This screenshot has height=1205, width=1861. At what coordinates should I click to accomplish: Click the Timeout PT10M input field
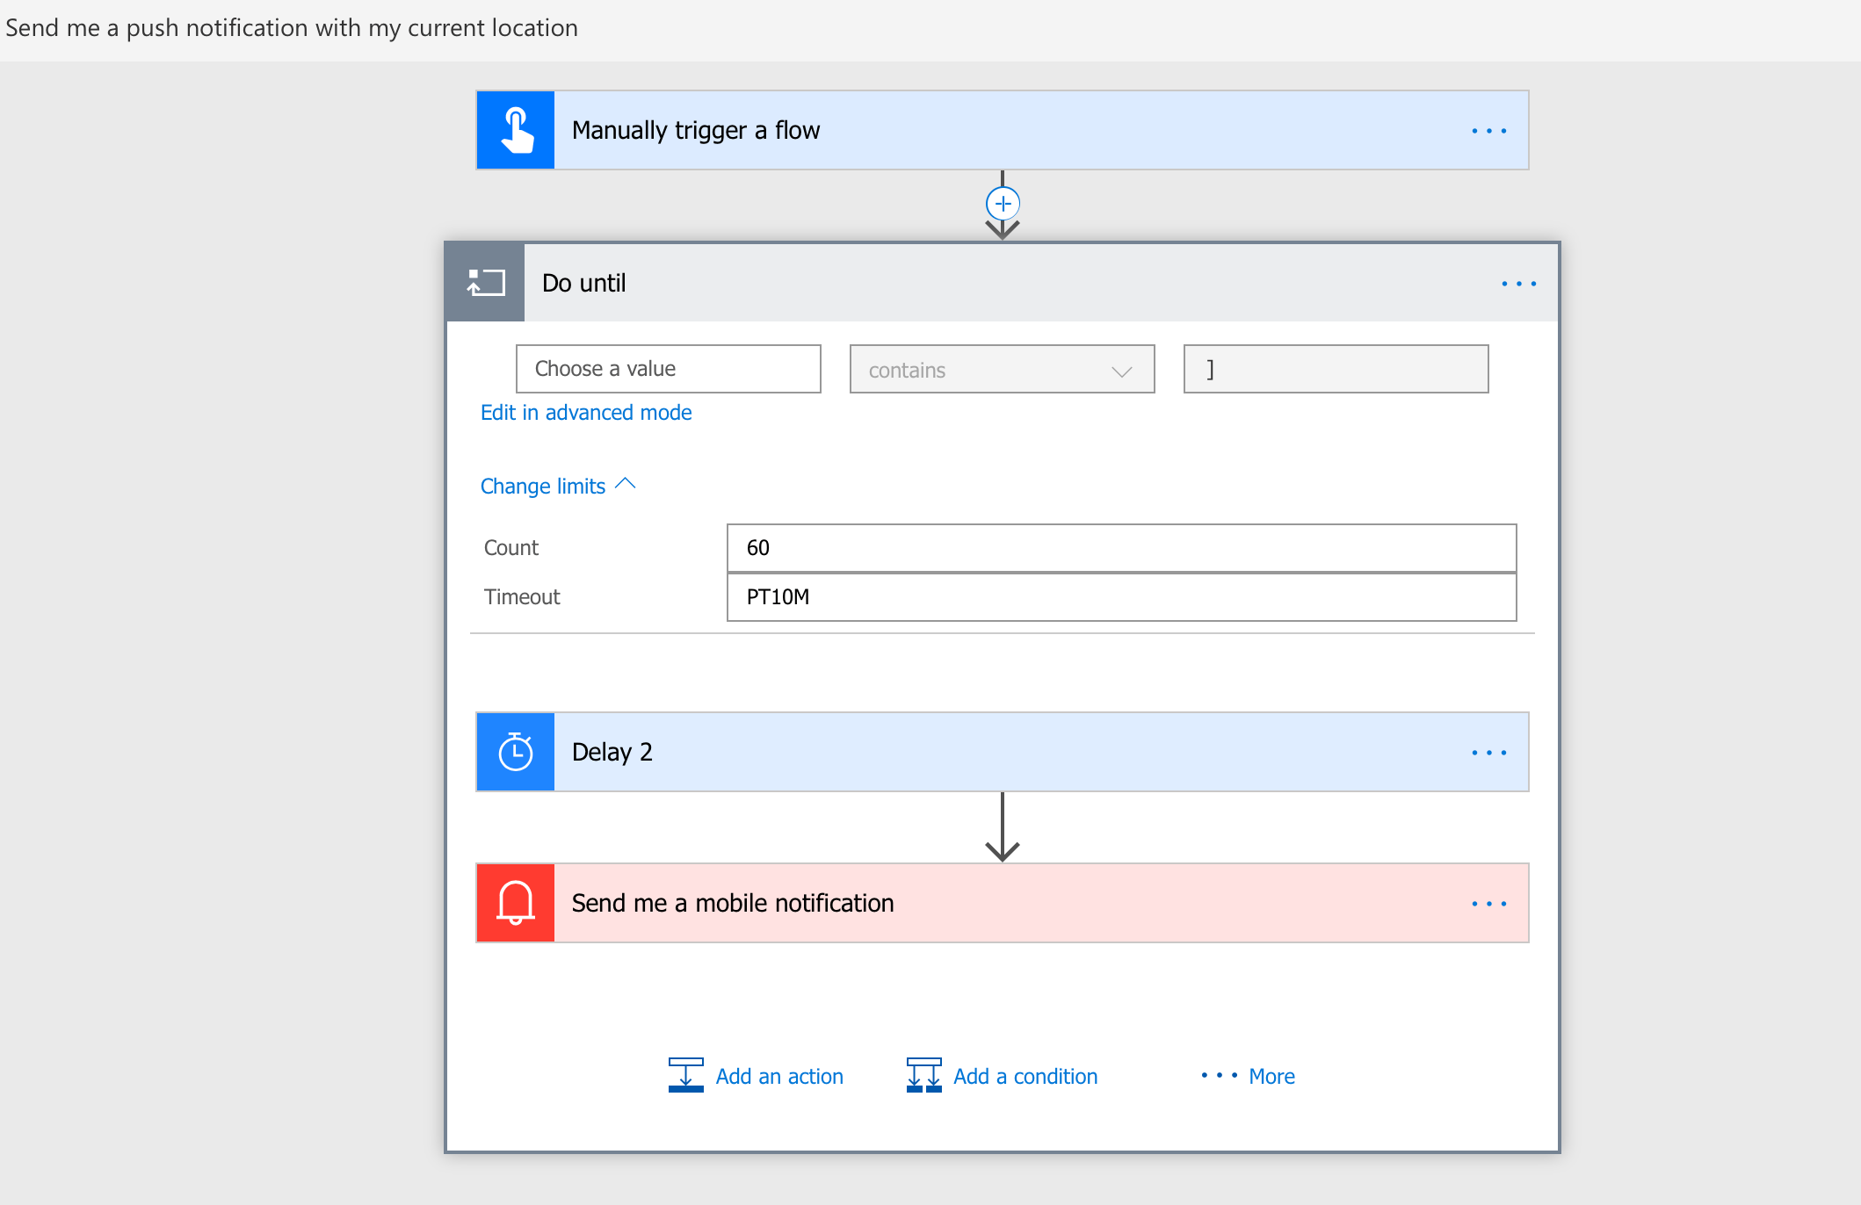pos(1121,597)
